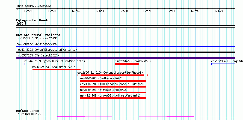Viewport: 243px width, 120px height.
Task: Click the 6252k ruler tick label
Action: click(x=28, y=11)
